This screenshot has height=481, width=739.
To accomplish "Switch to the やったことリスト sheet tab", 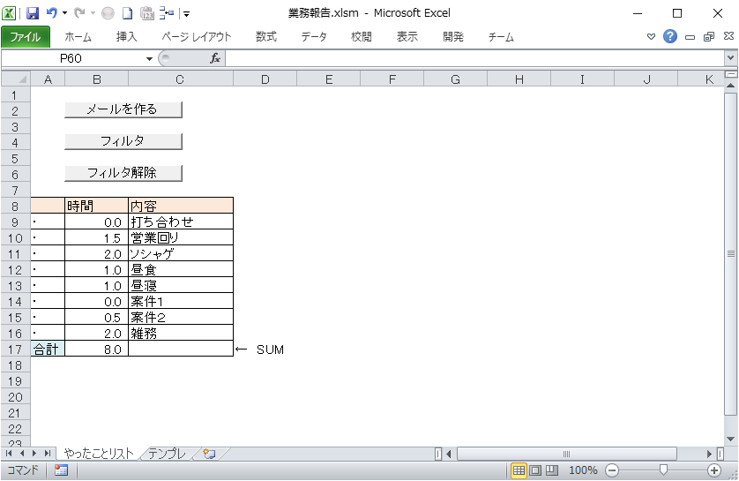I will [x=99, y=454].
